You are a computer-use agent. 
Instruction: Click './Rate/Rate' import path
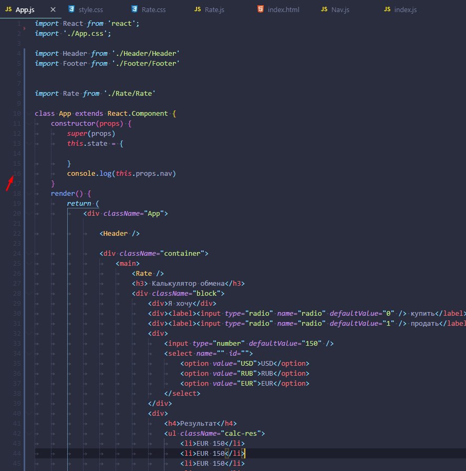tap(129, 94)
